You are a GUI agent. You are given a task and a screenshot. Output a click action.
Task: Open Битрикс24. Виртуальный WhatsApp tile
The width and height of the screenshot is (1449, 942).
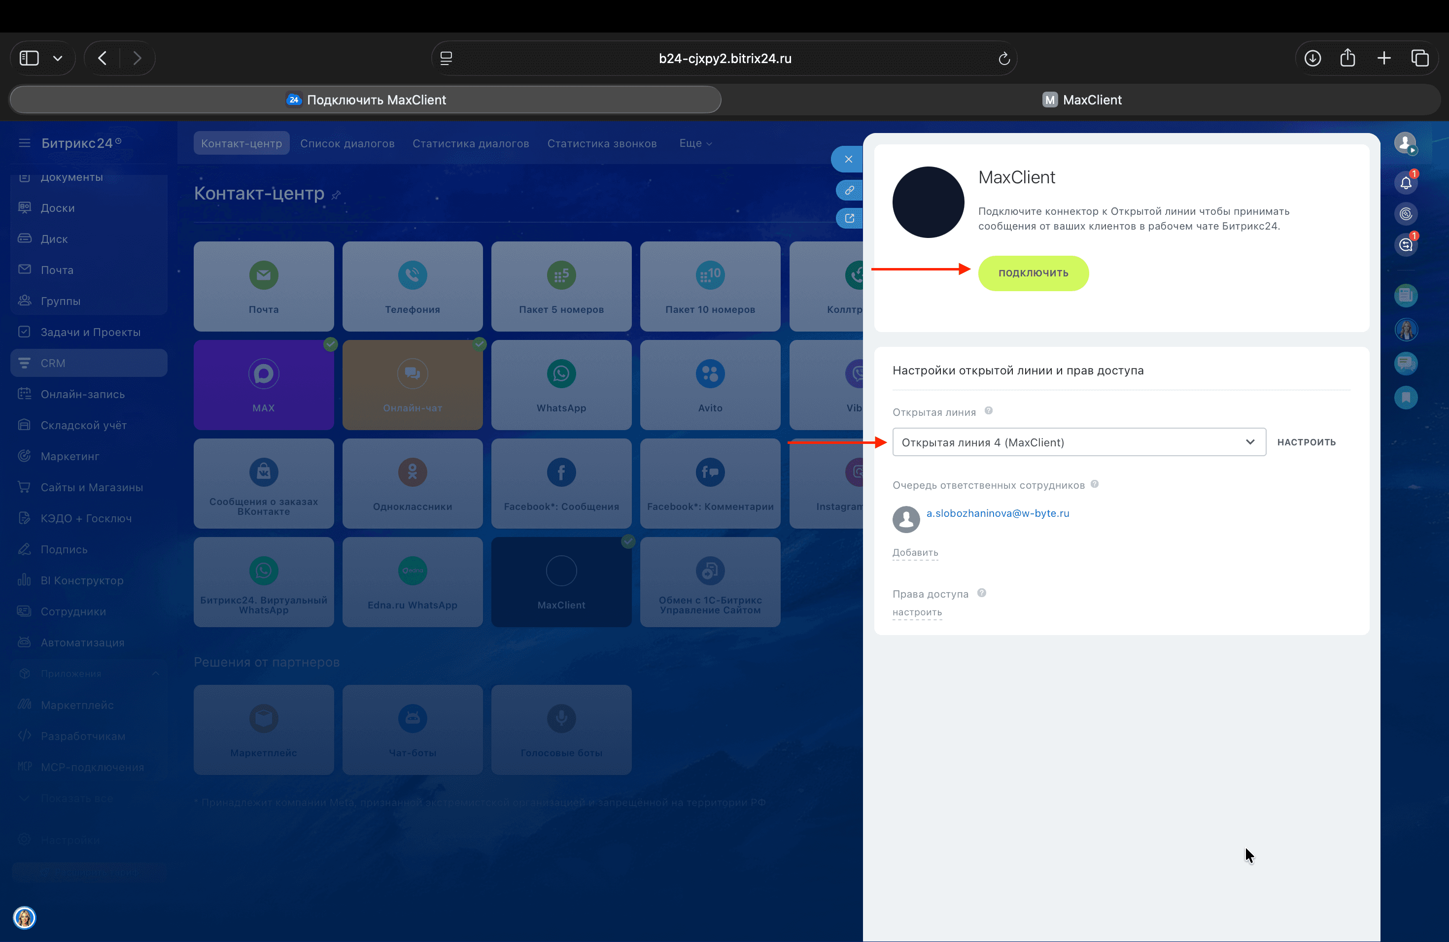(264, 582)
